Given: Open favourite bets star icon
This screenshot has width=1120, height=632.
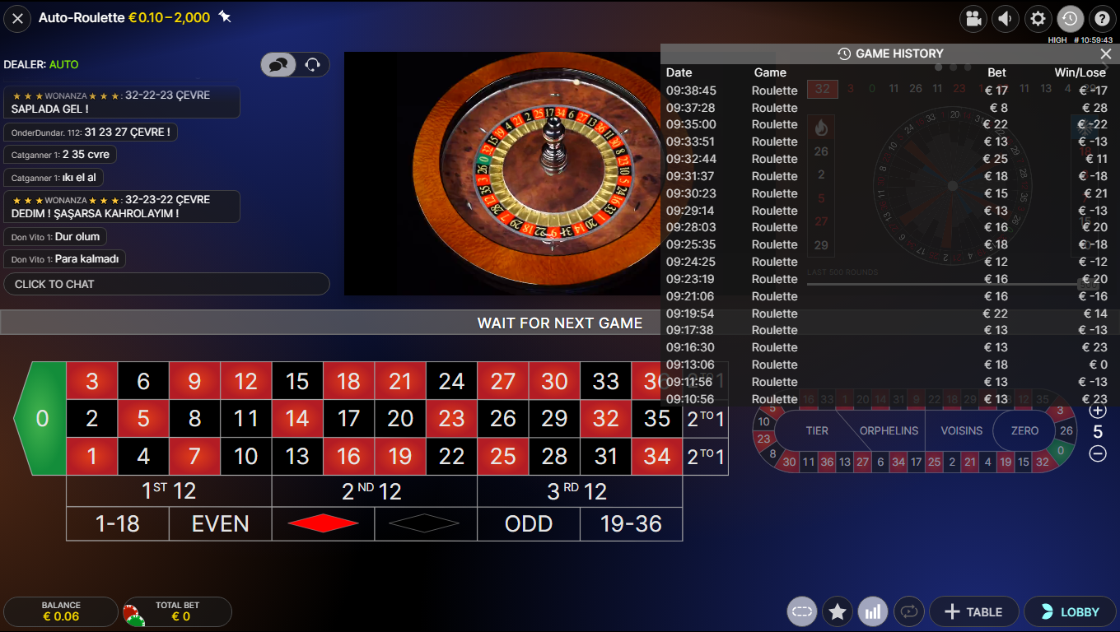Looking at the screenshot, I should [838, 611].
